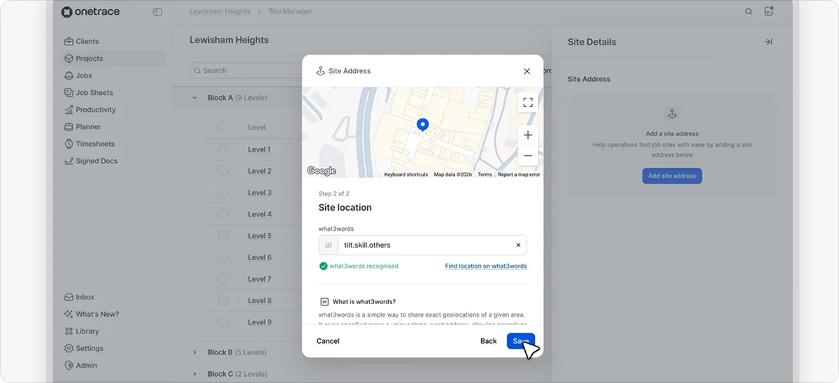Viewport: 839px width, 383px height.
Task: Click the blue map pin marker
Action: [422, 126]
